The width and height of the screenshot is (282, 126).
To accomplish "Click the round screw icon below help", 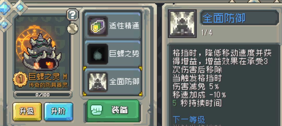I will [73, 28].
